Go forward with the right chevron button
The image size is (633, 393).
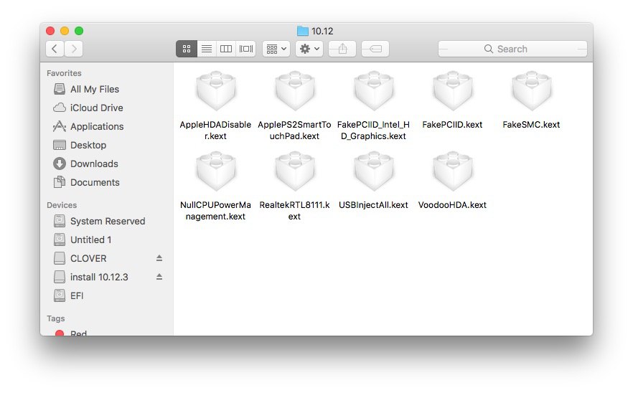click(x=74, y=49)
